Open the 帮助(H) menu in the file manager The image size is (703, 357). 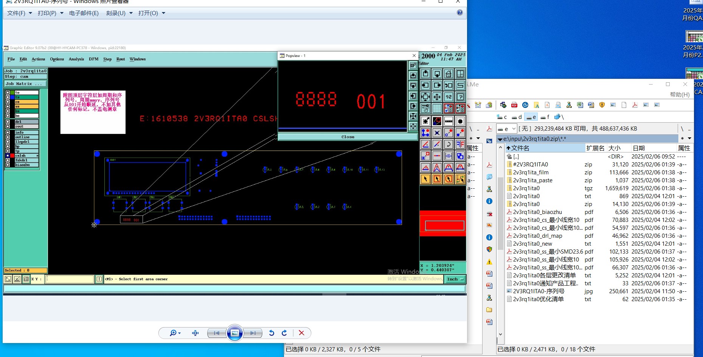(x=680, y=94)
